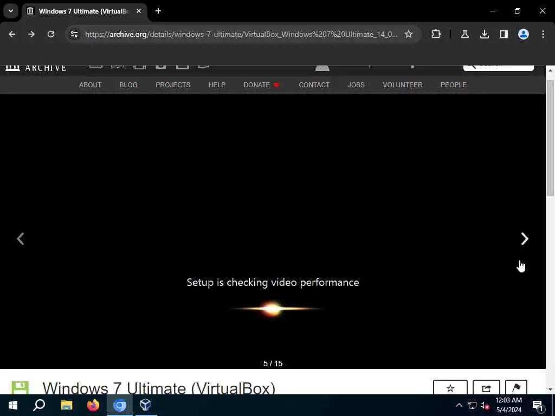Open browser downloads
The width and height of the screenshot is (555, 416).
pyautogui.click(x=484, y=34)
